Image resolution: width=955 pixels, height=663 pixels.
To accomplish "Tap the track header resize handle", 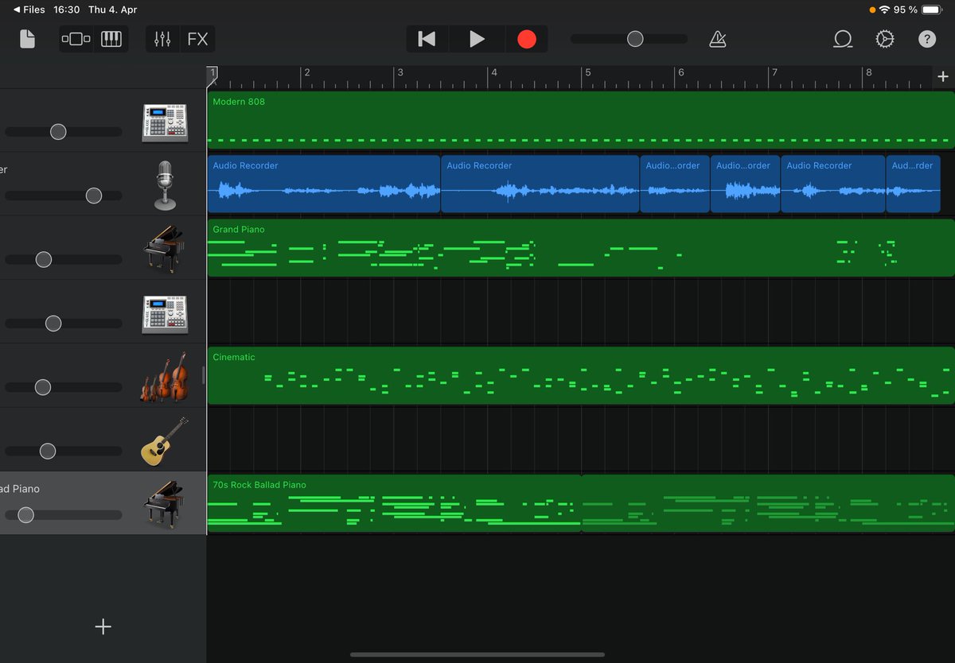I will coord(205,375).
